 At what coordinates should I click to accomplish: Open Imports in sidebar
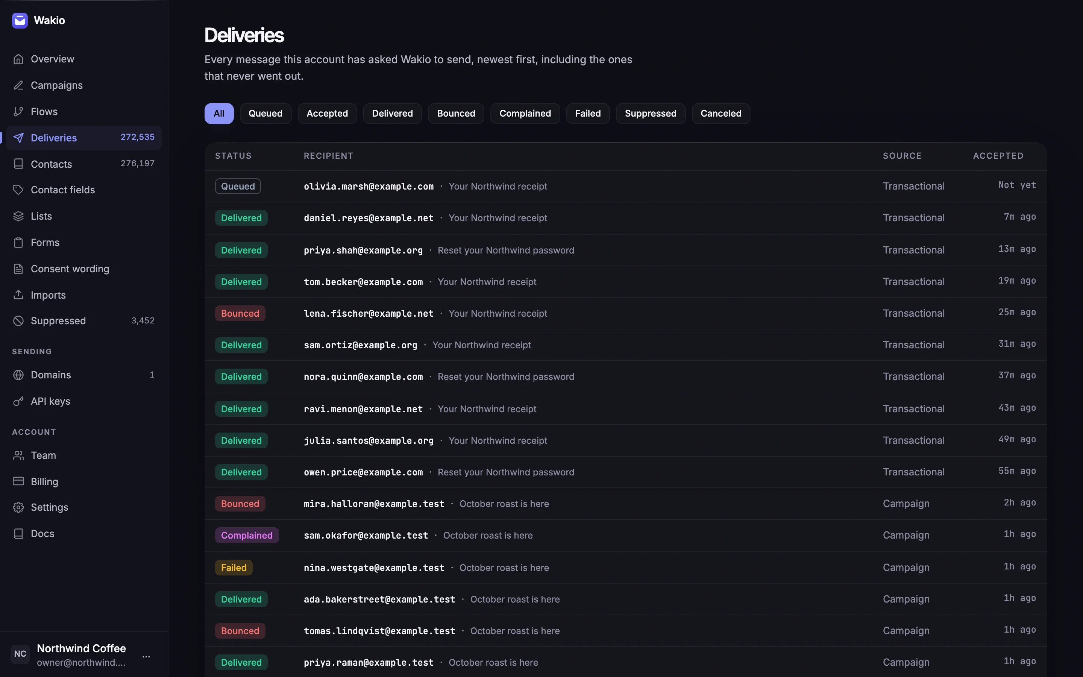pos(84,294)
